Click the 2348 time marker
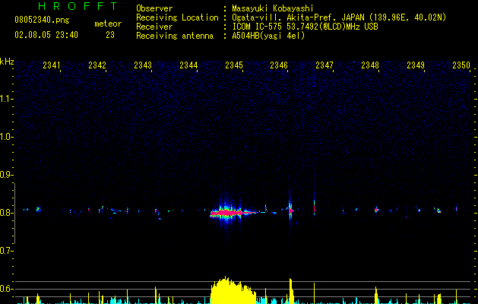Viewport: 478px width, 304px height. [x=370, y=65]
